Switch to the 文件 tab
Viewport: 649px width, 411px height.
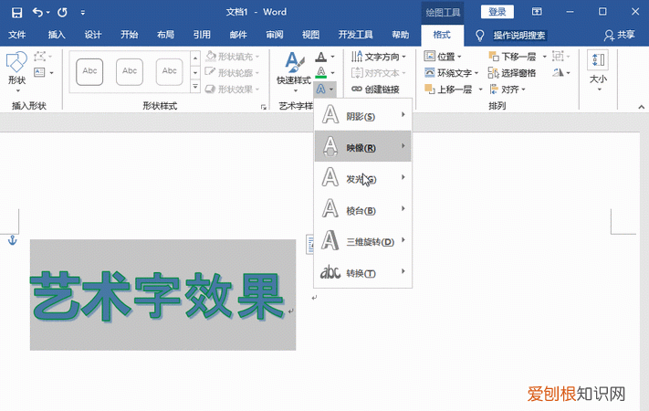(17, 36)
